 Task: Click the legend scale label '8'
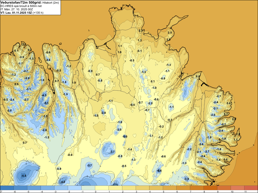204,191
